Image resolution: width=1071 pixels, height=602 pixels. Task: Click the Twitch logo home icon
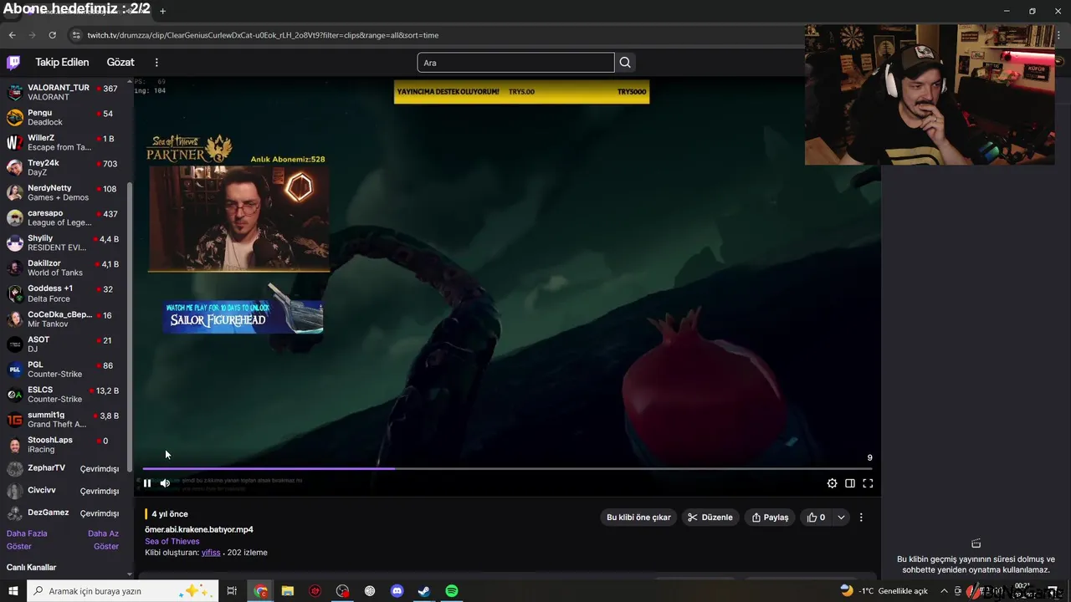coord(13,63)
